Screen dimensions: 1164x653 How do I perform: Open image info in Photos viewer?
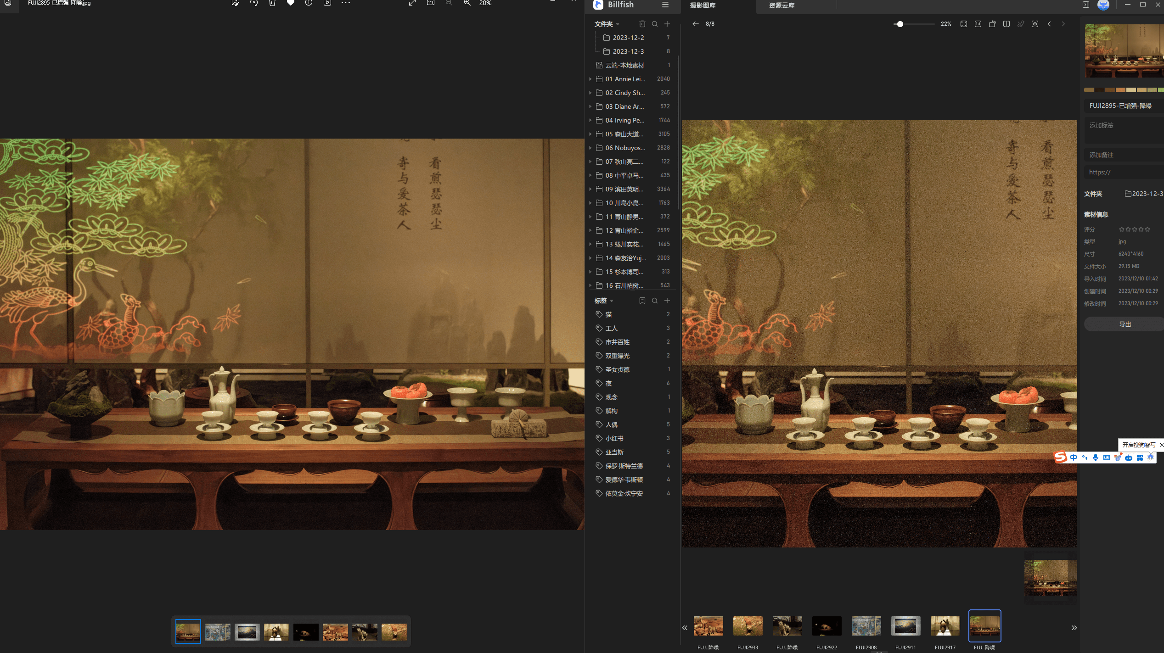tap(309, 3)
